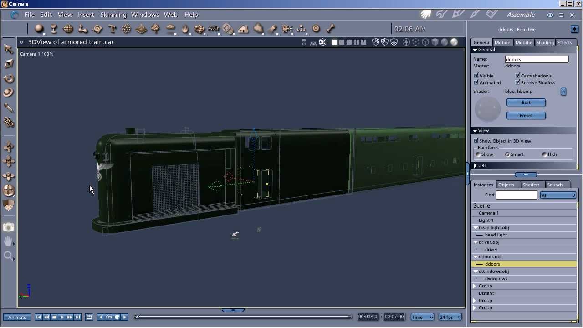Select the eyedropper tool

(x=9, y=108)
